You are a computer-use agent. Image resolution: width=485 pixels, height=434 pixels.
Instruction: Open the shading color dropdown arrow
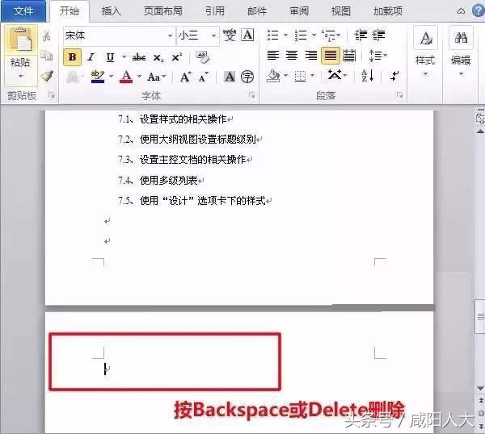(286, 75)
